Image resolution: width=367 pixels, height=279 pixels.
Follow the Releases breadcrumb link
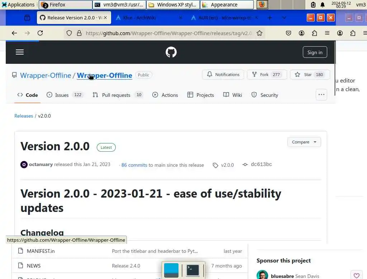pyautogui.click(x=24, y=116)
